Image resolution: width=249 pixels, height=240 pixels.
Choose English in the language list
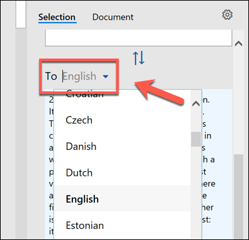pos(122,199)
